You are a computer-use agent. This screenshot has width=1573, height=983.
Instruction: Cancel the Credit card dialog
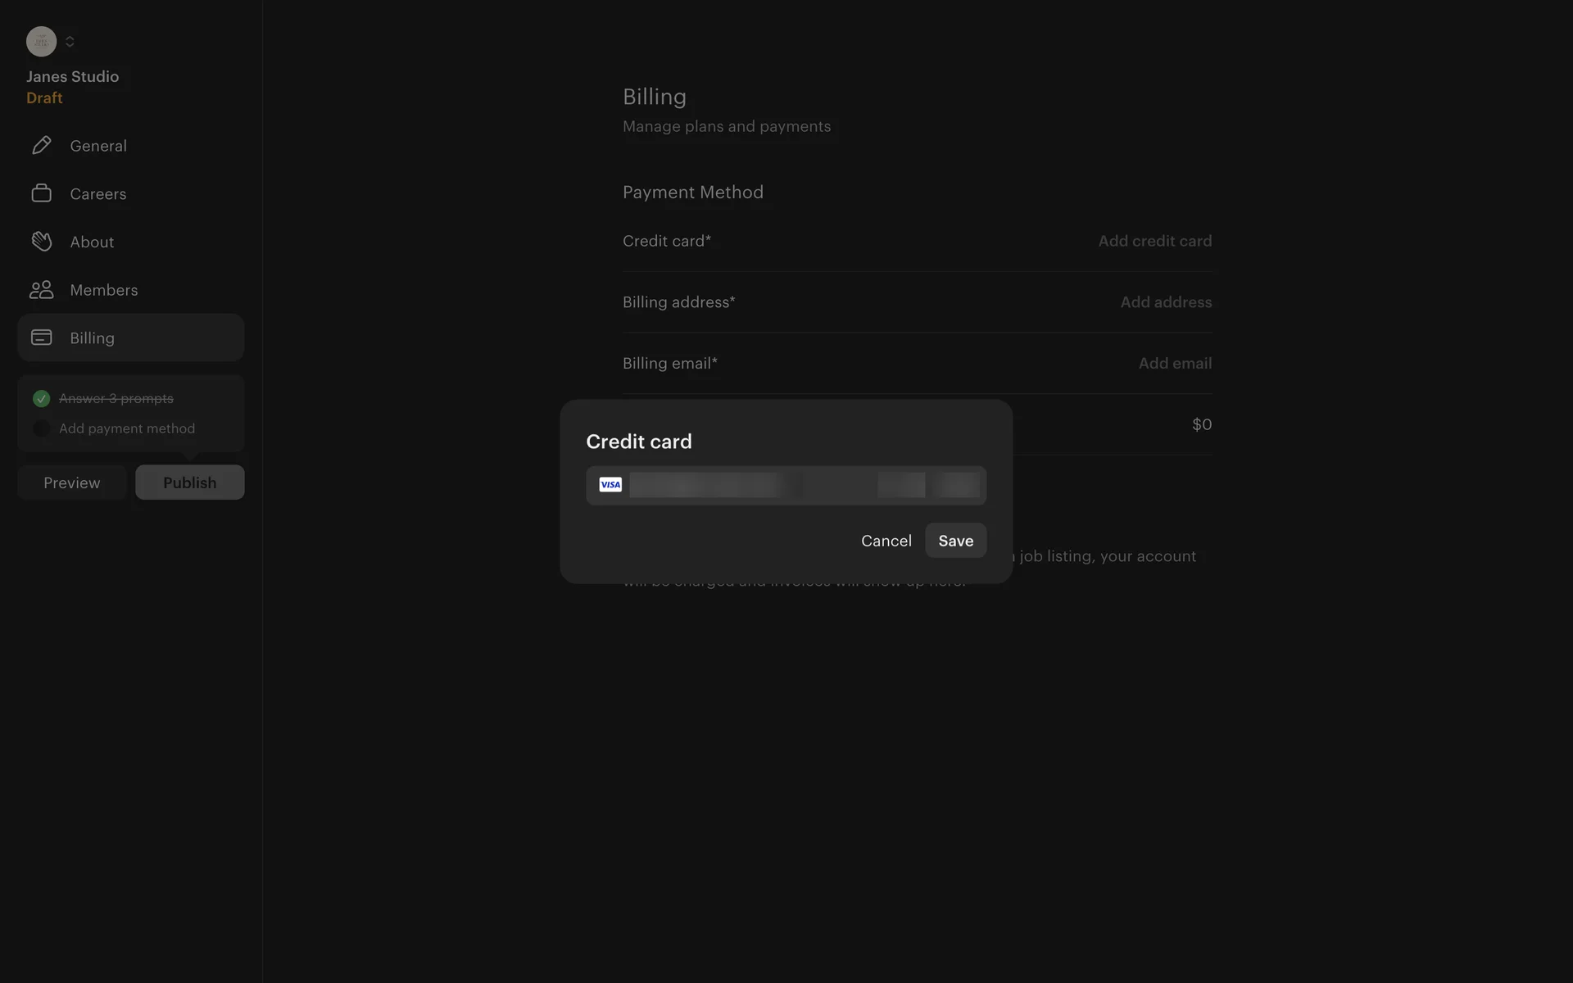point(886,541)
